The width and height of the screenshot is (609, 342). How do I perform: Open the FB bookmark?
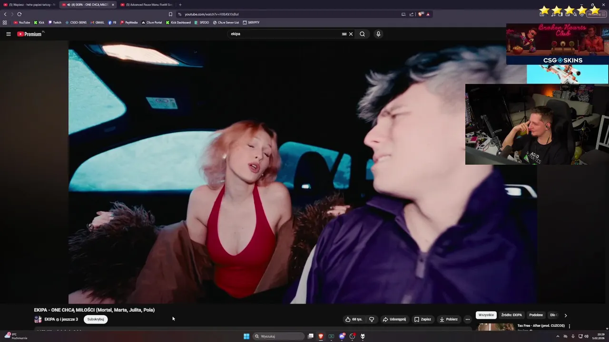click(x=112, y=22)
